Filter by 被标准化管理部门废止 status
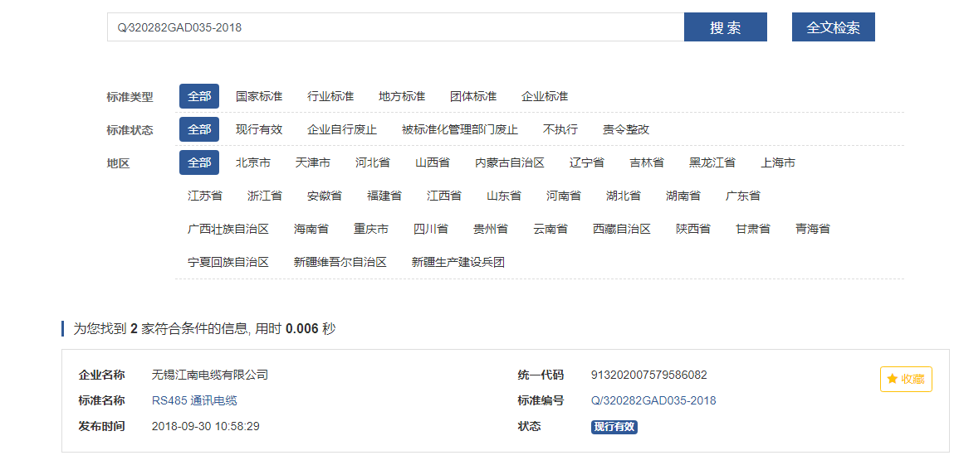This screenshot has width=954, height=465. [460, 129]
